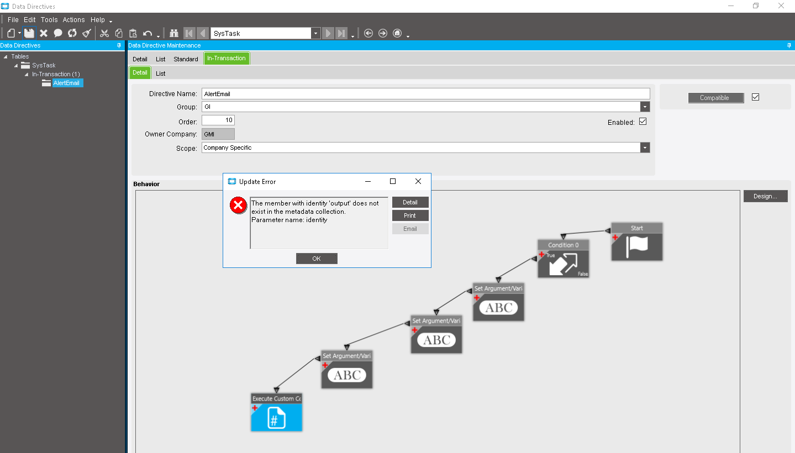The width and height of the screenshot is (795, 453).
Task: Go to next record arrow
Action: [328, 33]
